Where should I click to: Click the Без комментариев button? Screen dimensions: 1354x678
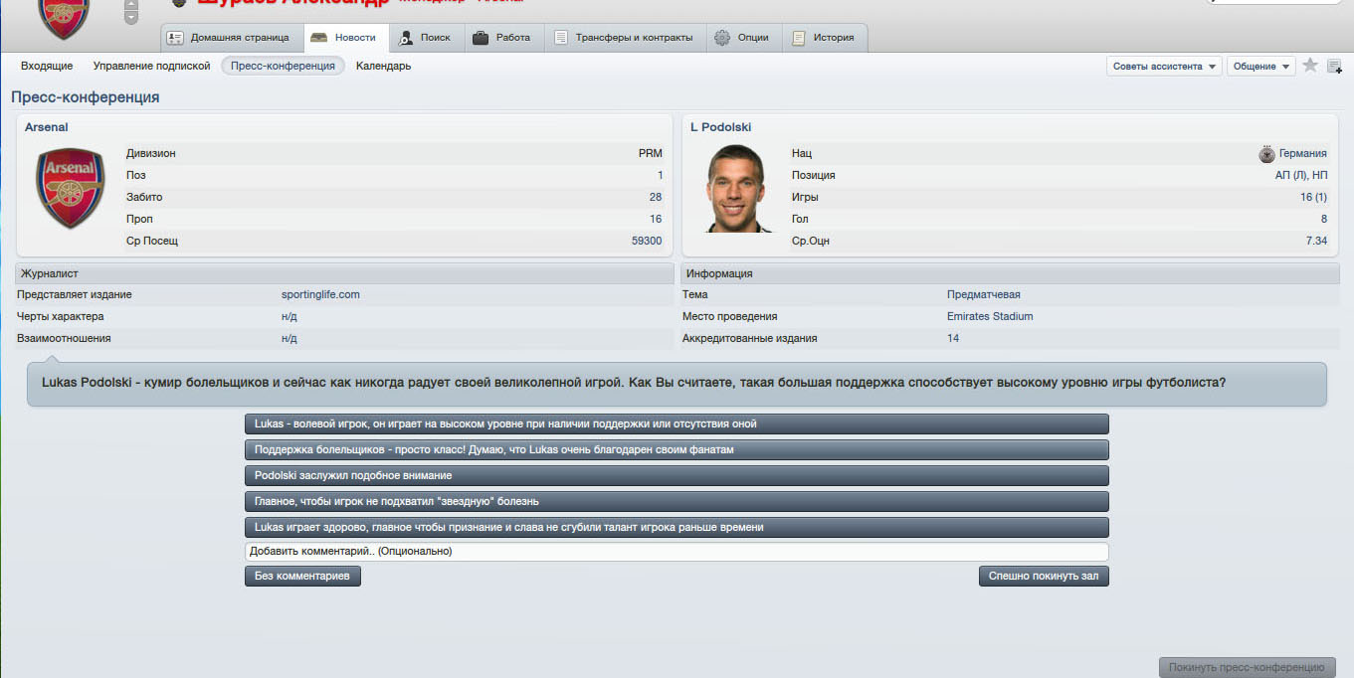pos(302,576)
